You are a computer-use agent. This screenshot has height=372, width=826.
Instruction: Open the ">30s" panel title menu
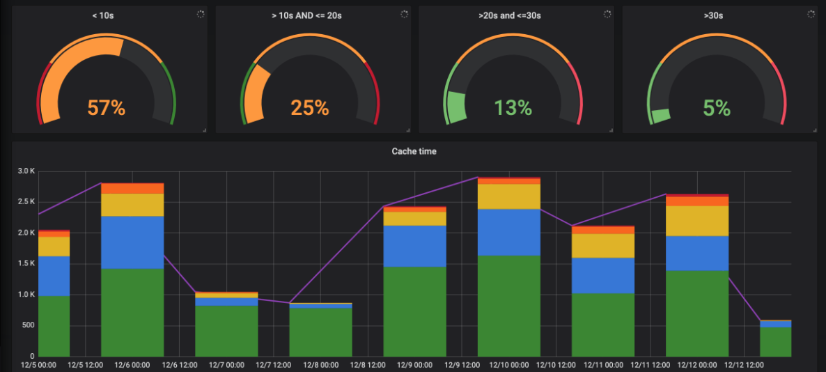click(717, 15)
